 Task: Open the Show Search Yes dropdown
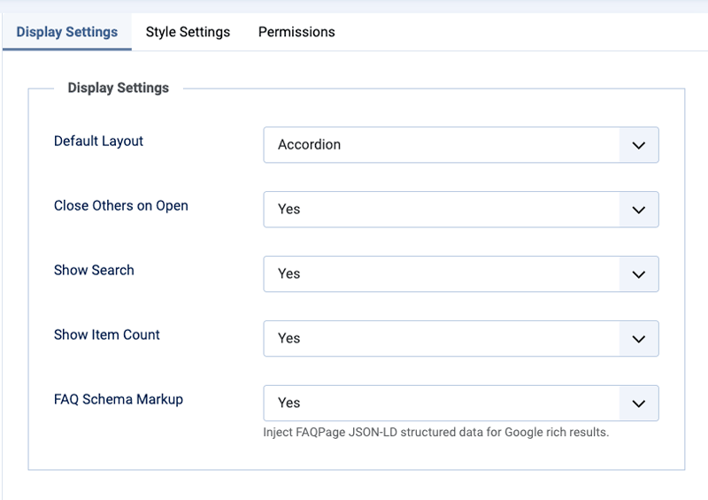(441, 274)
